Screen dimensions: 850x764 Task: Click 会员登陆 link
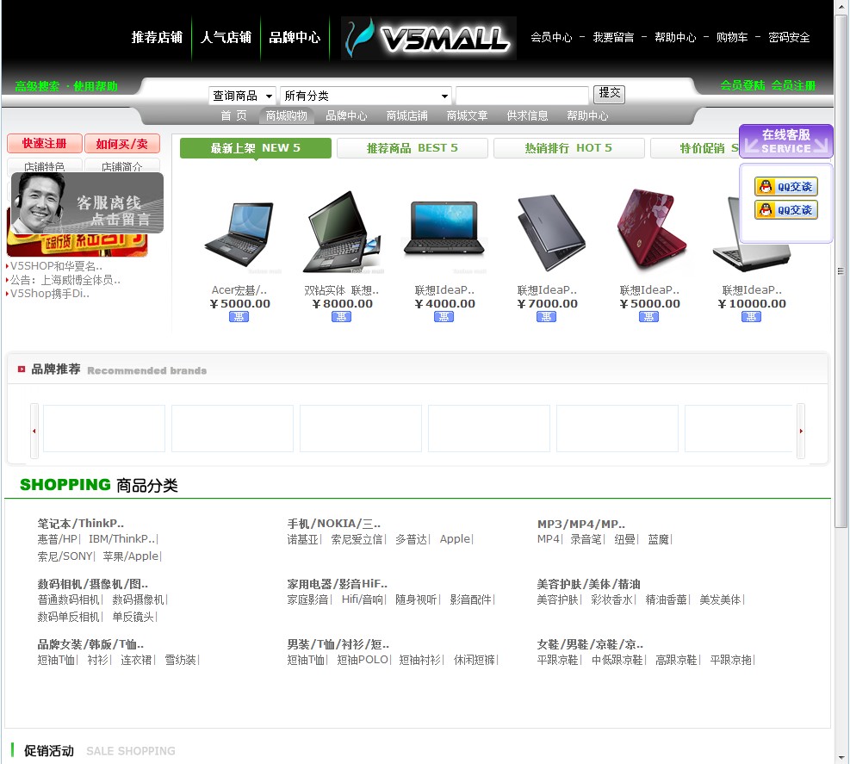click(x=742, y=85)
